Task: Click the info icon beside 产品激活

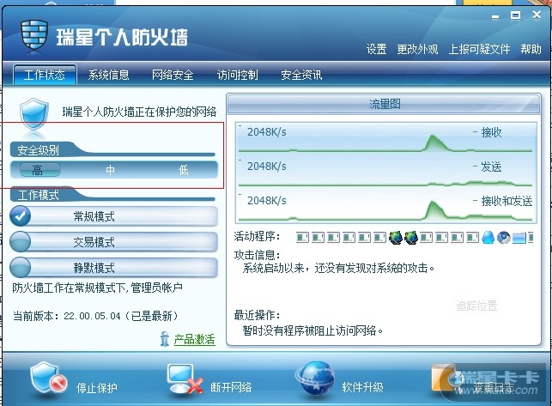Action: pyautogui.click(x=165, y=339)
